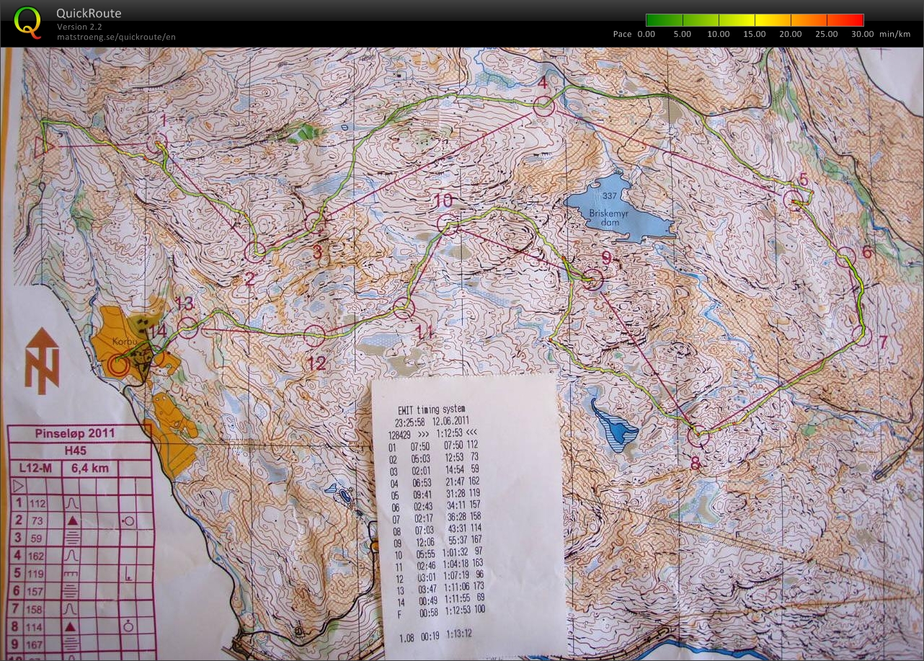Click the 12.06.2011 date on receipt
Screen dimensions: 924x661
coord(451,422)
